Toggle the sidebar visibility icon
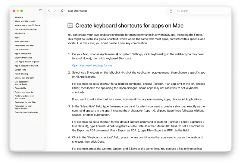Viewport: 241px width, 164px height. (x=41, y=11)
